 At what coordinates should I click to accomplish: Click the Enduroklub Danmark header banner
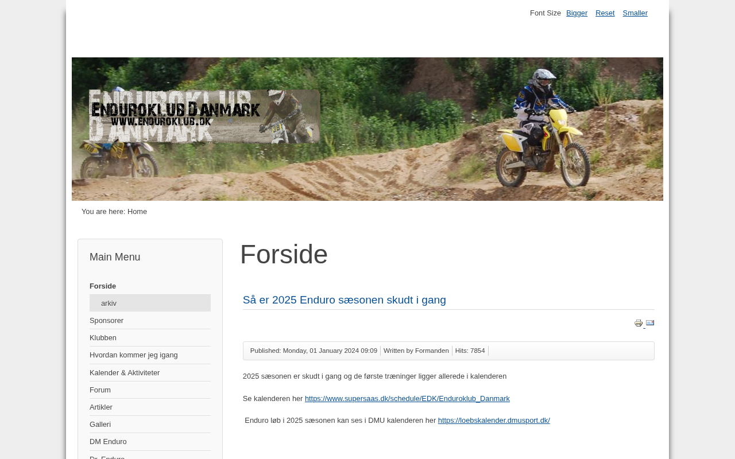click(367, 129)
